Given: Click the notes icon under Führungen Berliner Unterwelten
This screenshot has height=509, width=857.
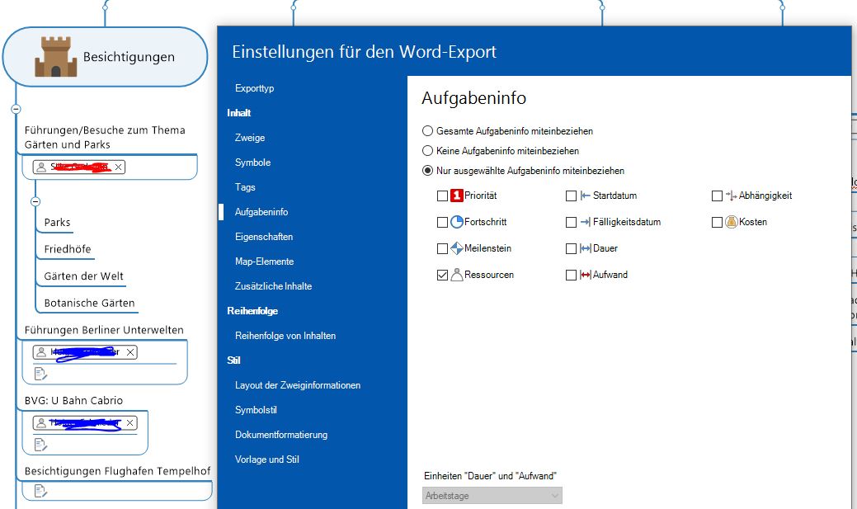Looking at the screenshot, I should coord(40,374).
